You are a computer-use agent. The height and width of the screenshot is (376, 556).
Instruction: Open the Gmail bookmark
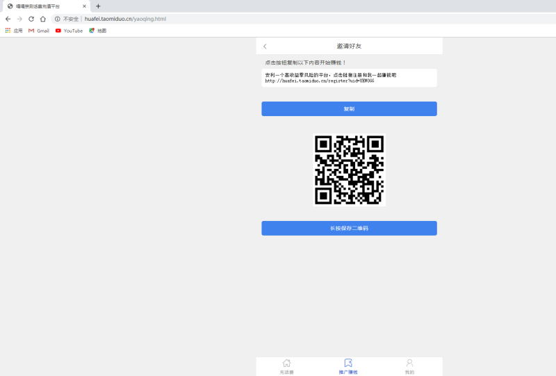pos(39,31)
